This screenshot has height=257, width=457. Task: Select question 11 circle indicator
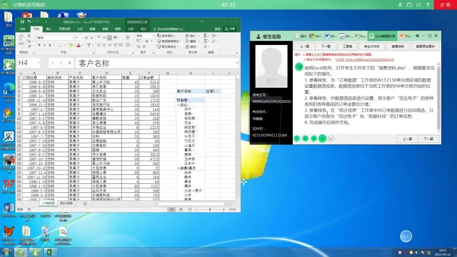(331, 139)
